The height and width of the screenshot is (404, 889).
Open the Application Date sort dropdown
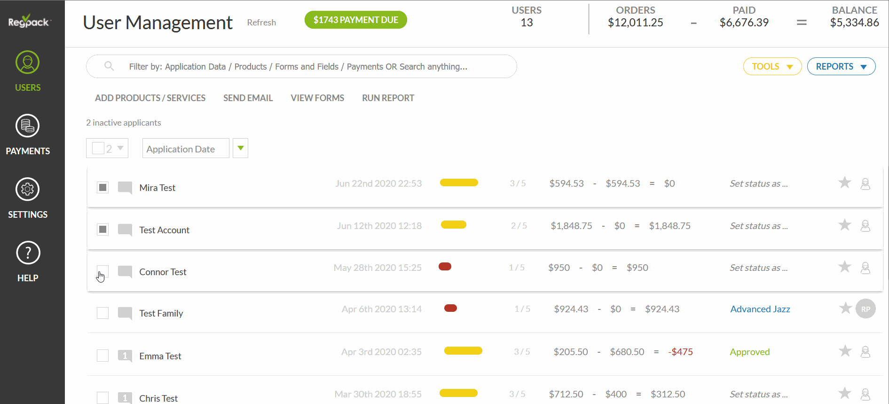pos(240,148)
